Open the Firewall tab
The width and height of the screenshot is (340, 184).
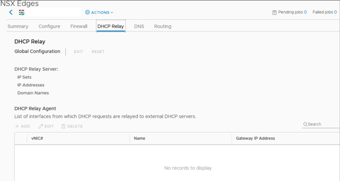tap(79, 26)
